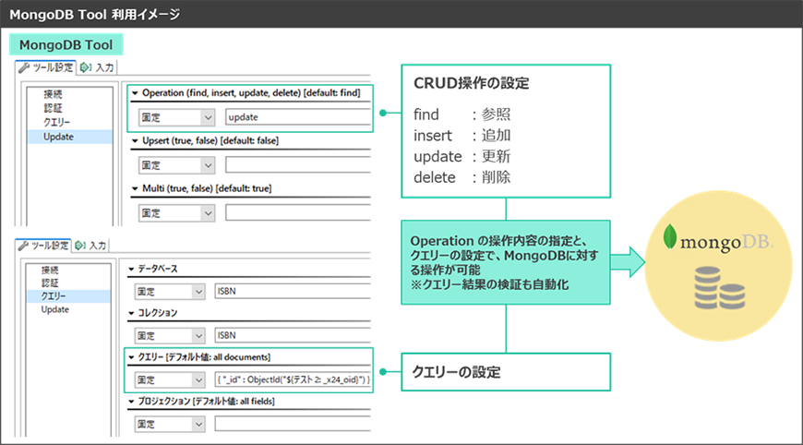Click the insert : 追加 line
This screenshot has width=803, height=445.
[x=461, y=135]
